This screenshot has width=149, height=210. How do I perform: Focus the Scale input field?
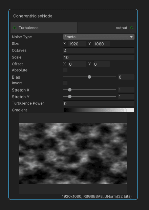pos(99,57)
